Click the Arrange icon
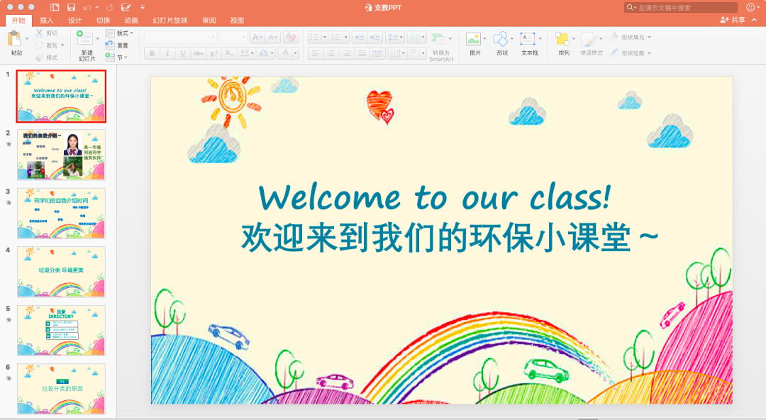 point(562,38)
